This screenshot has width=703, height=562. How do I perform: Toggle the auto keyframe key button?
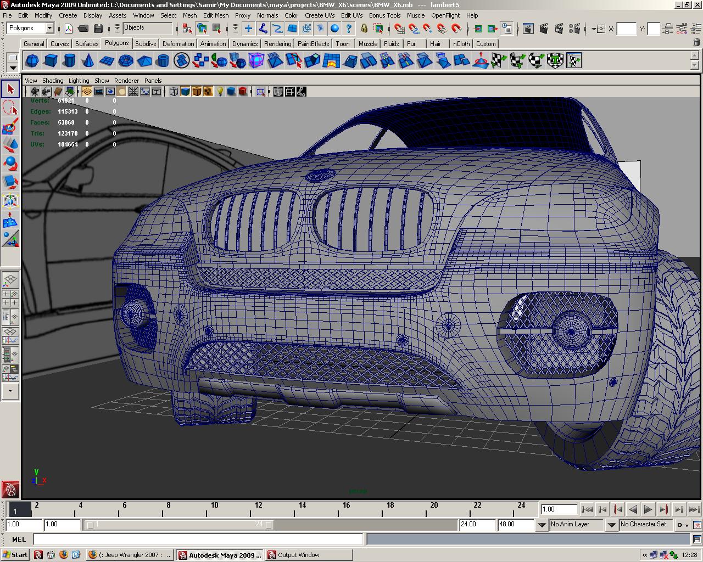(683, 525)
